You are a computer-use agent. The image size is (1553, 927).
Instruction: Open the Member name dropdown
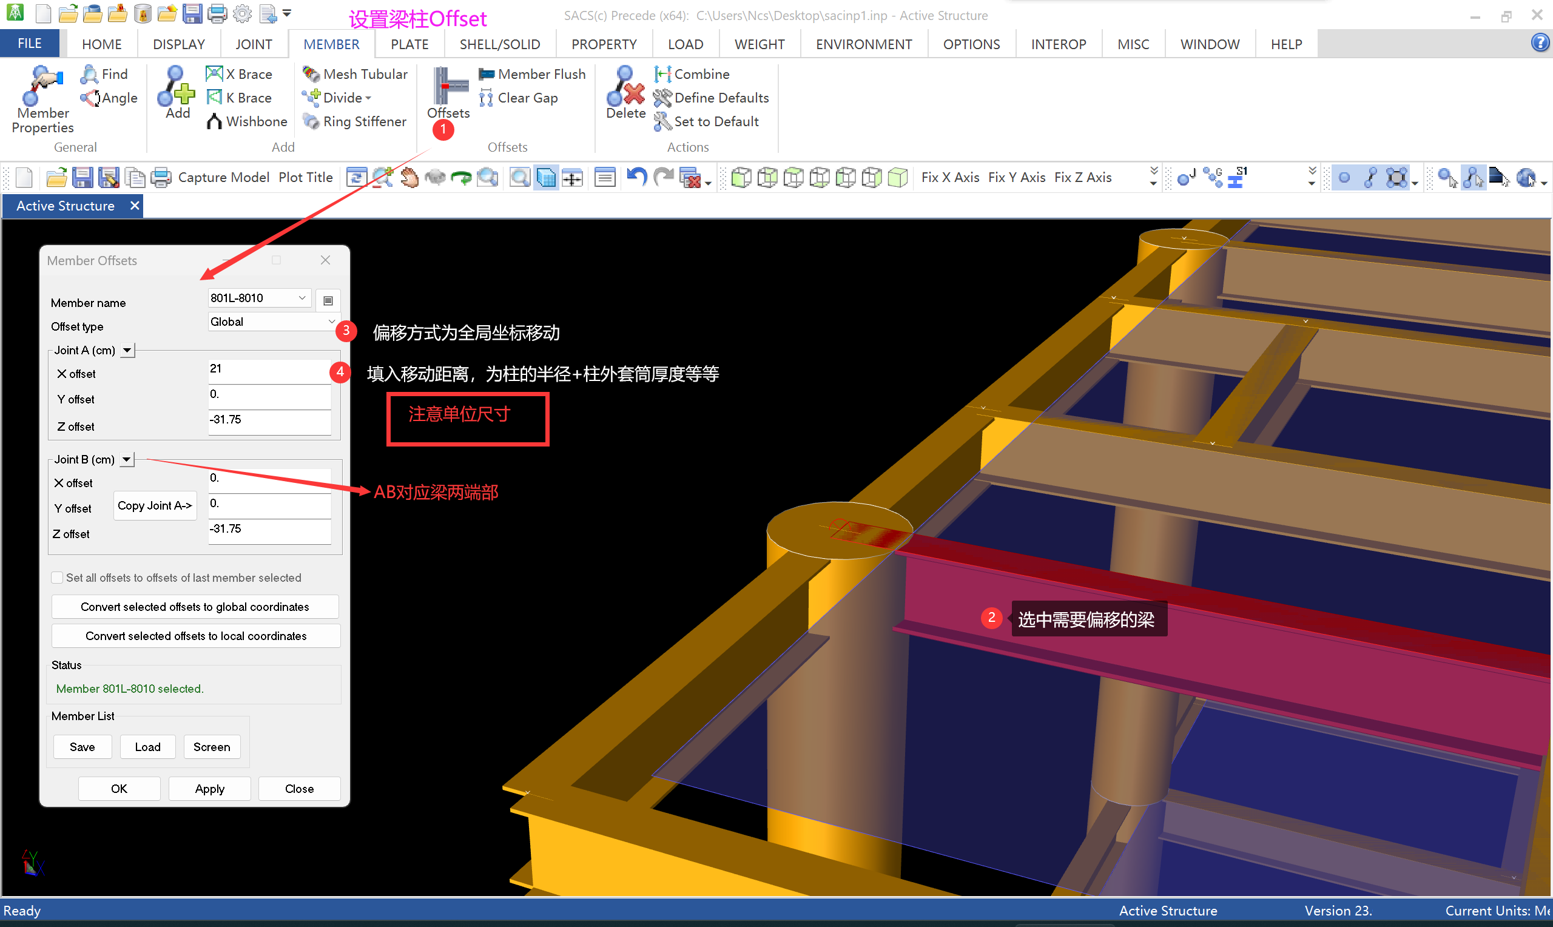point(302,298)
